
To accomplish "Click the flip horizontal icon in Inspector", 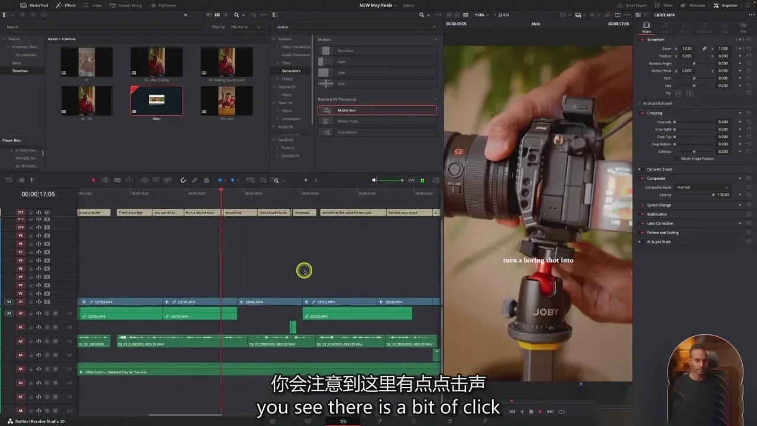I will tap(678, 93).
